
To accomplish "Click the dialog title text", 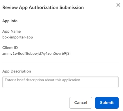I will pyautogui.click(x=43, y=8).
